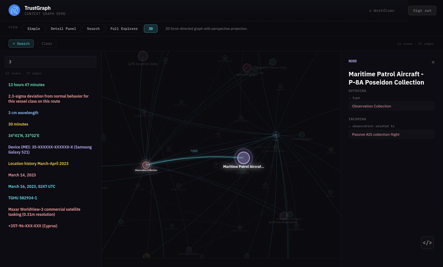Click the GPS location data graph node

tap(143, 56)
